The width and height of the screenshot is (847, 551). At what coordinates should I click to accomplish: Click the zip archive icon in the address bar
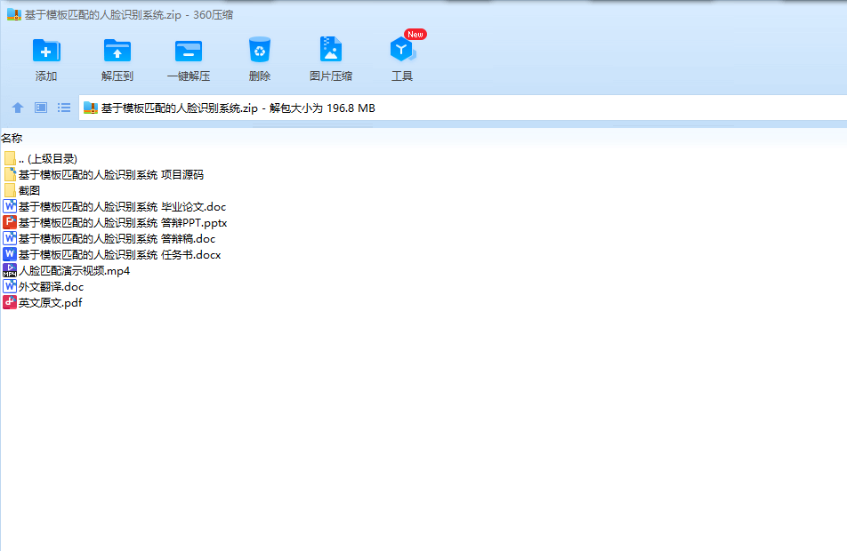91,108
